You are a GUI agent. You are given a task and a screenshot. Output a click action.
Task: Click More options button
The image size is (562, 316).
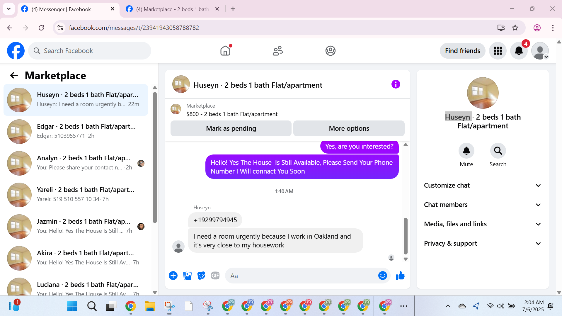point(349,128)
